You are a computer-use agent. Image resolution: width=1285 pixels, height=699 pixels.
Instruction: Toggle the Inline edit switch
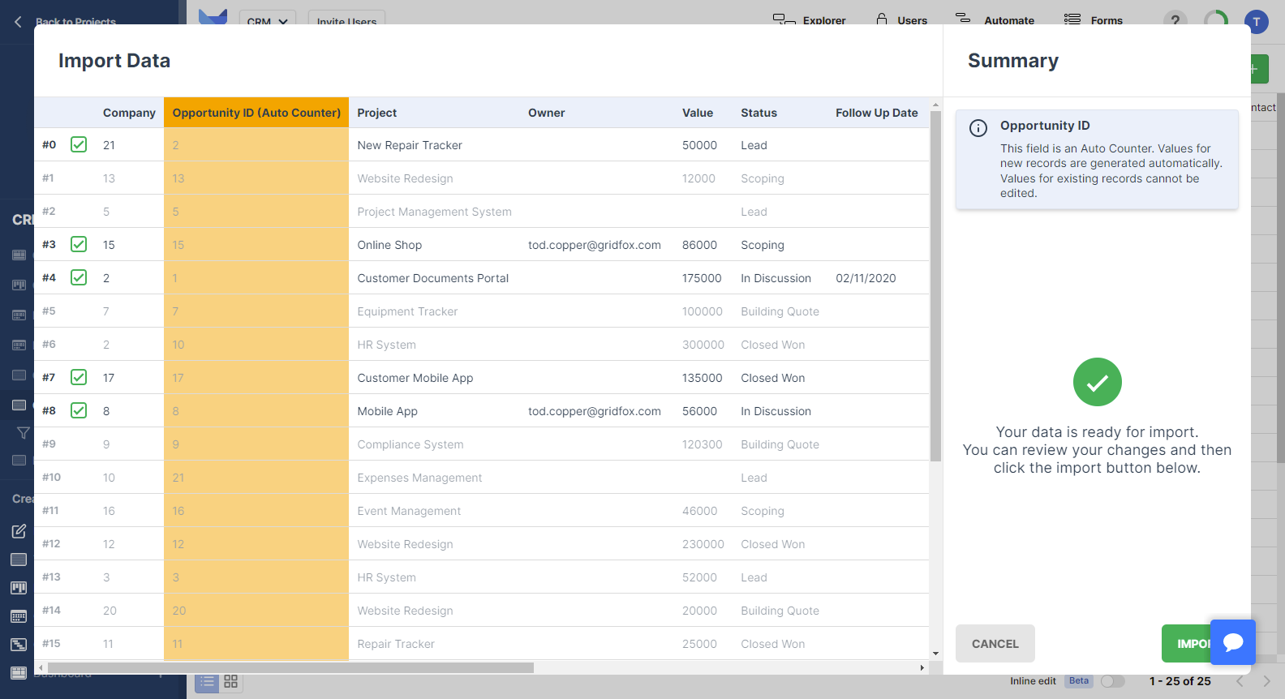point(1112,681)
